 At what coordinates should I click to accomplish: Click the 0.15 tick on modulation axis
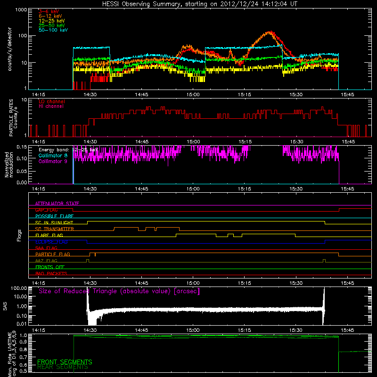(22, 147)
